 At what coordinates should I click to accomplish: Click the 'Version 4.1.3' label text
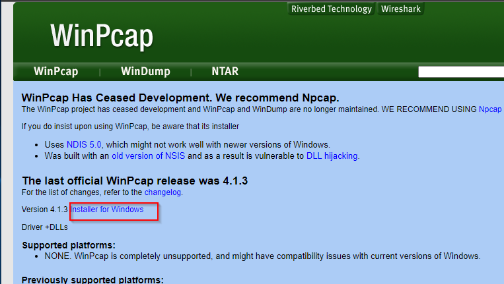click(45, 210)
